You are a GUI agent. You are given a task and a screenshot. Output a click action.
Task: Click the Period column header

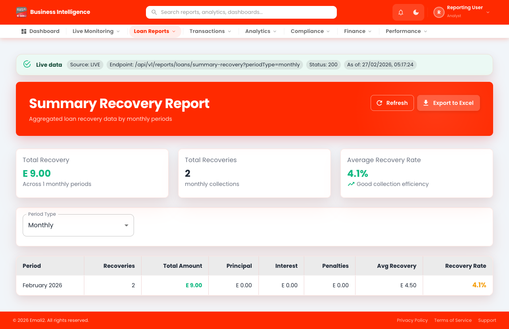[x=50, y=266]
